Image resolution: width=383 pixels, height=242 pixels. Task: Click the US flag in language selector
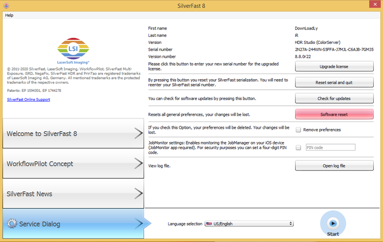[x=209, y=224]
